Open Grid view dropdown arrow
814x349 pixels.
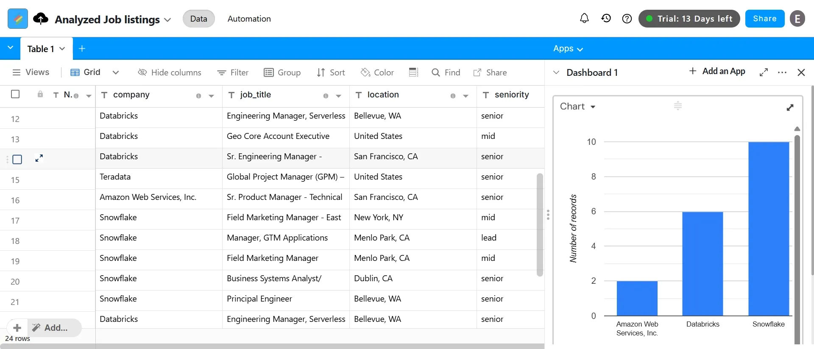click(x=115, y=72)
